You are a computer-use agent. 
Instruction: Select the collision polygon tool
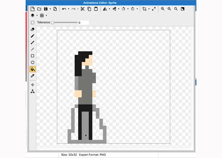[33, 91]
